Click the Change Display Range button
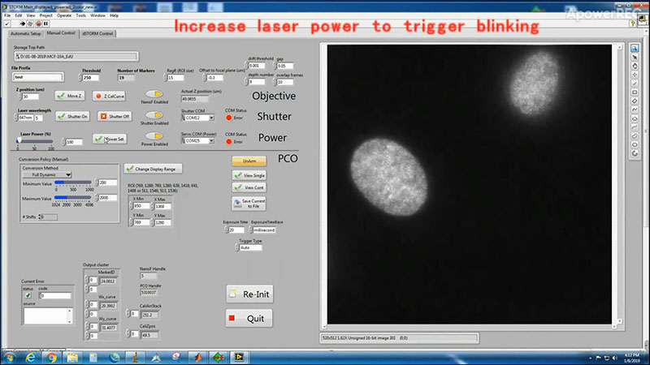 [153, 169]
